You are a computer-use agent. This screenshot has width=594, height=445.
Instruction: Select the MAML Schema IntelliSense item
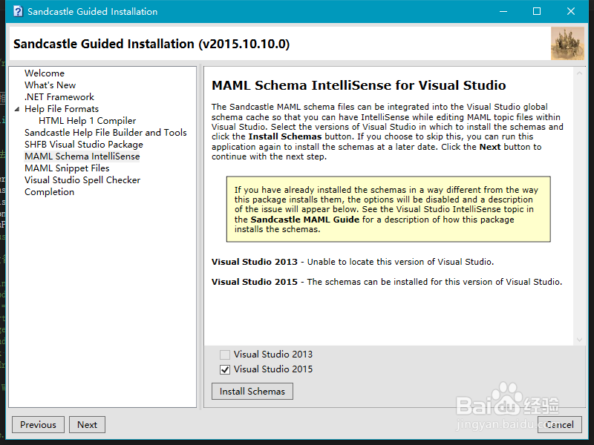coord(82,156)
